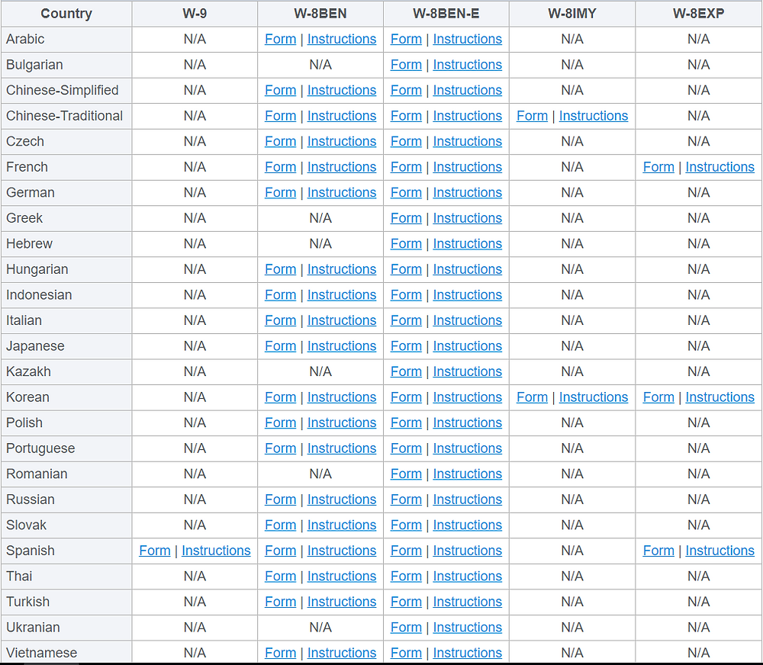This screenshot has width=763, height=665.
Task: Open Kazakh W-8BEN-E Instructions link
Action: pos(467,371)
